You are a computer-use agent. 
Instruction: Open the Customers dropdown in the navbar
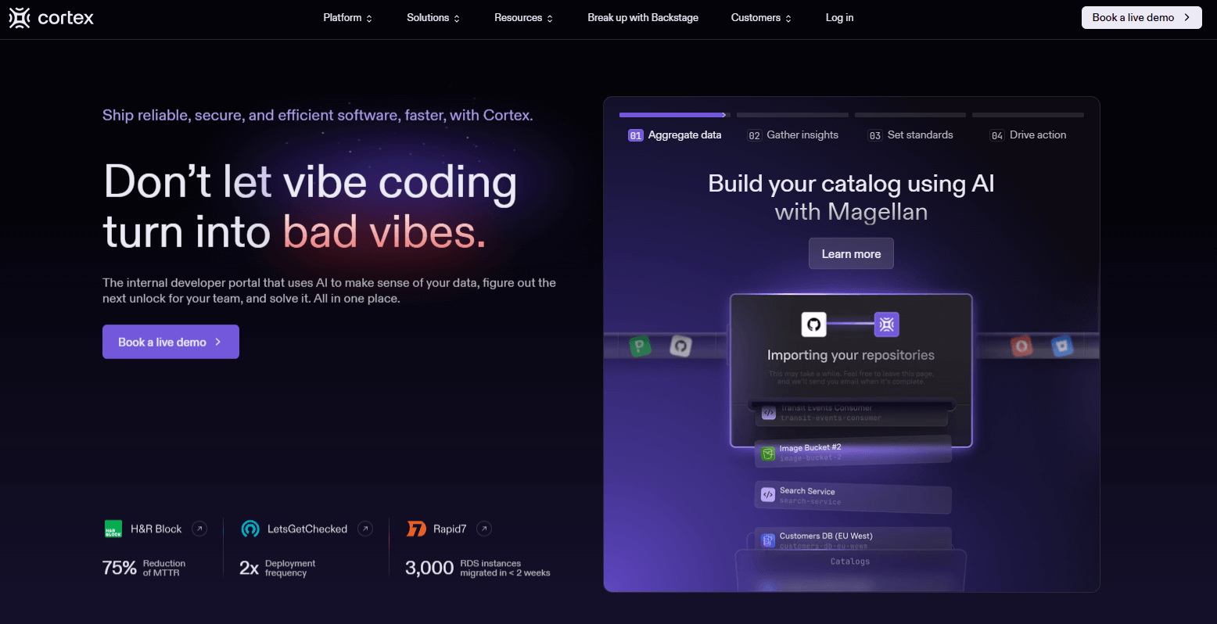(760, 17)
